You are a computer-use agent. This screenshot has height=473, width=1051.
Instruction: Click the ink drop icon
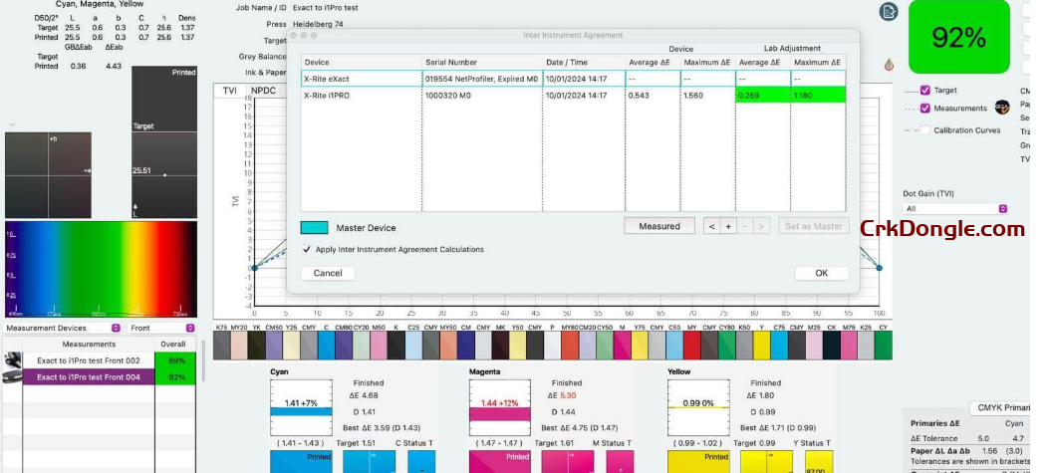890,65
